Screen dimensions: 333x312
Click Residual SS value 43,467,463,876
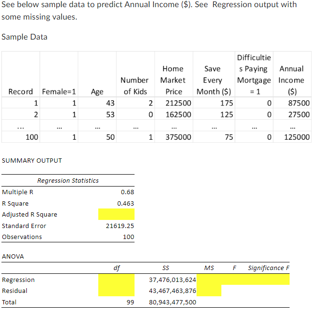[x=172, y=291]
